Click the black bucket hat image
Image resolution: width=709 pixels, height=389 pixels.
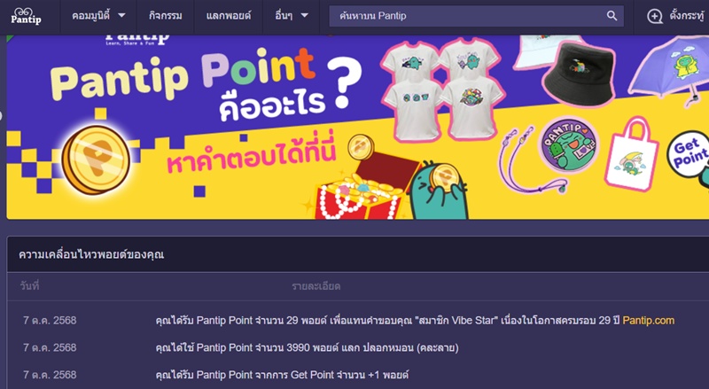coord(579,74)
